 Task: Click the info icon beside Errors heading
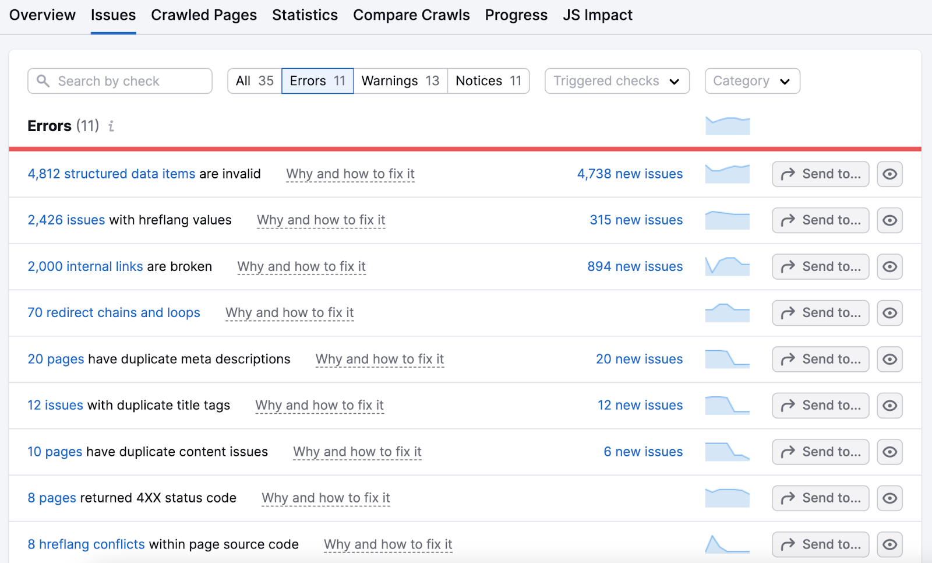click(111, 126)
